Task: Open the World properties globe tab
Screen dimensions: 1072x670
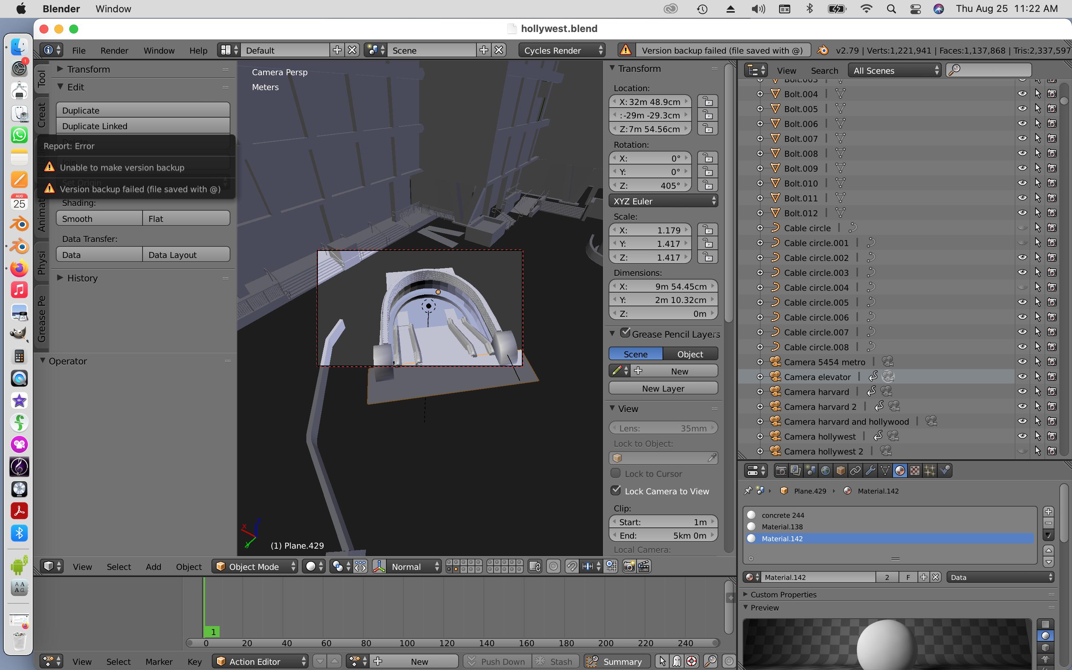Action: pos(825,470)
